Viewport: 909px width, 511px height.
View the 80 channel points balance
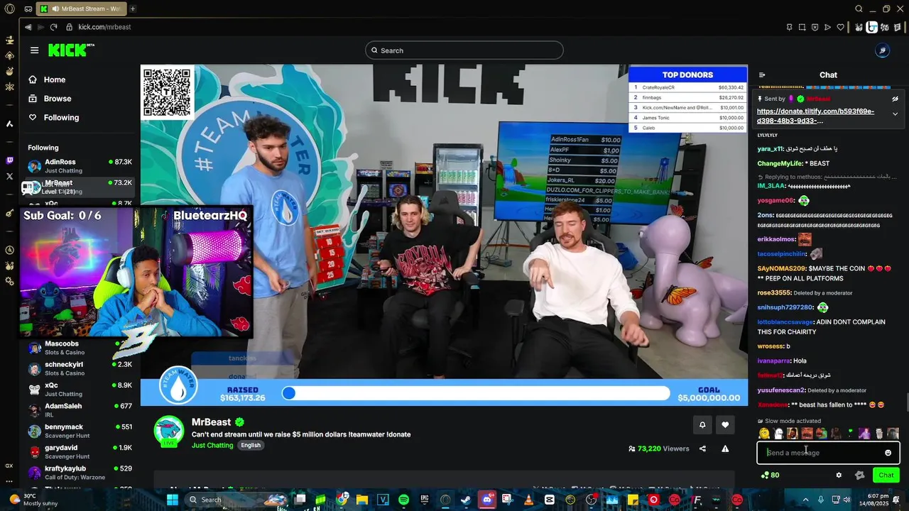click(770, 476)
